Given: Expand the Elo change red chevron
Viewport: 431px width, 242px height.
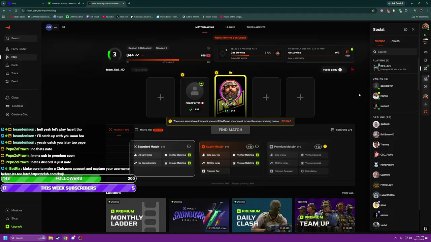Looking at the screenshot, I should click(x=143, y=55).
